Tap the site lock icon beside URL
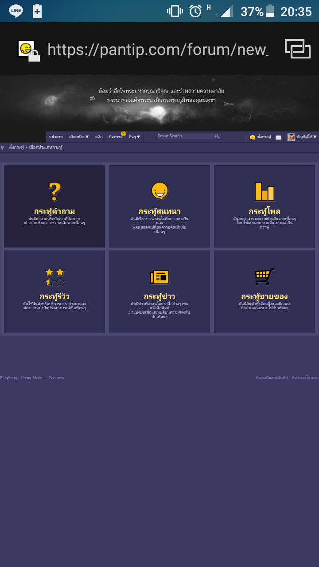The height and width of the screenshot is (567, 319). point(29,51)
